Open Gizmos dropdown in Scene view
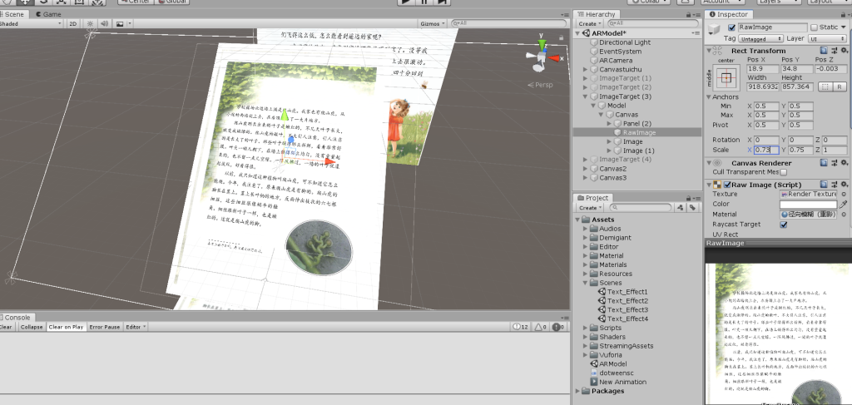The image size is (852, 405). coord(433,23)
